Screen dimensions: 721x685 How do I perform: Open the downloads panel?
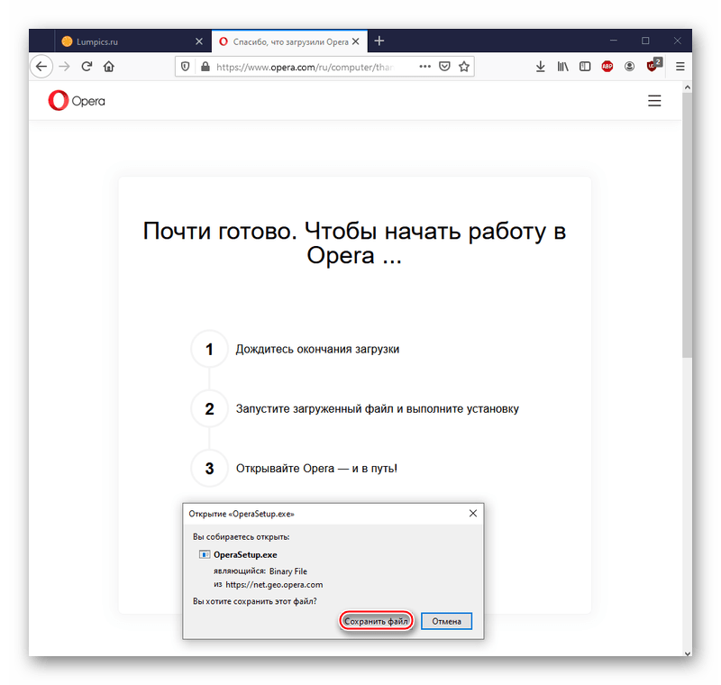[540, 67]
